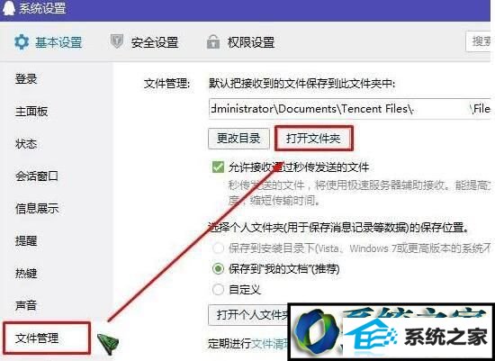The width and height of the screenshot is (495, 361).
Task: Click the gear icon for 基本设置
Action: point(22,42)
